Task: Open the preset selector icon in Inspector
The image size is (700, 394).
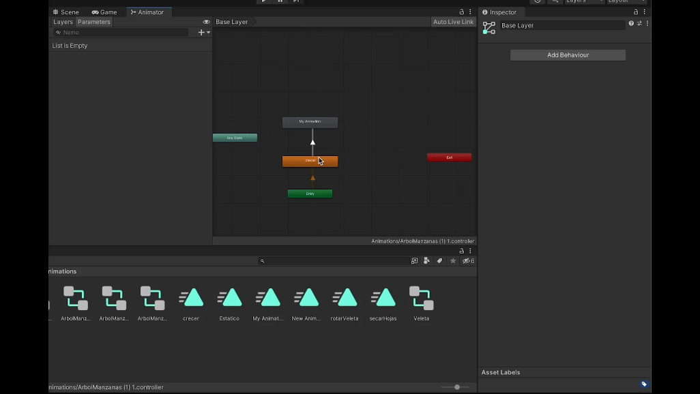Action: click(639, 23)
